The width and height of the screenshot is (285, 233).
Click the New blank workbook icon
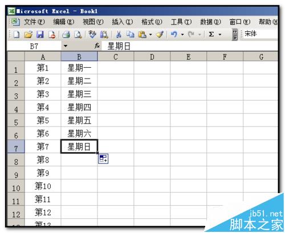click(17, 35)
